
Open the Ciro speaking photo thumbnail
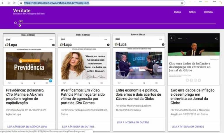pyautogui.click(x=194, y=45)
